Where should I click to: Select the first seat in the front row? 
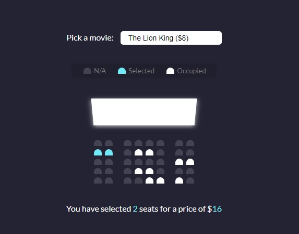[x=98, y=143]
